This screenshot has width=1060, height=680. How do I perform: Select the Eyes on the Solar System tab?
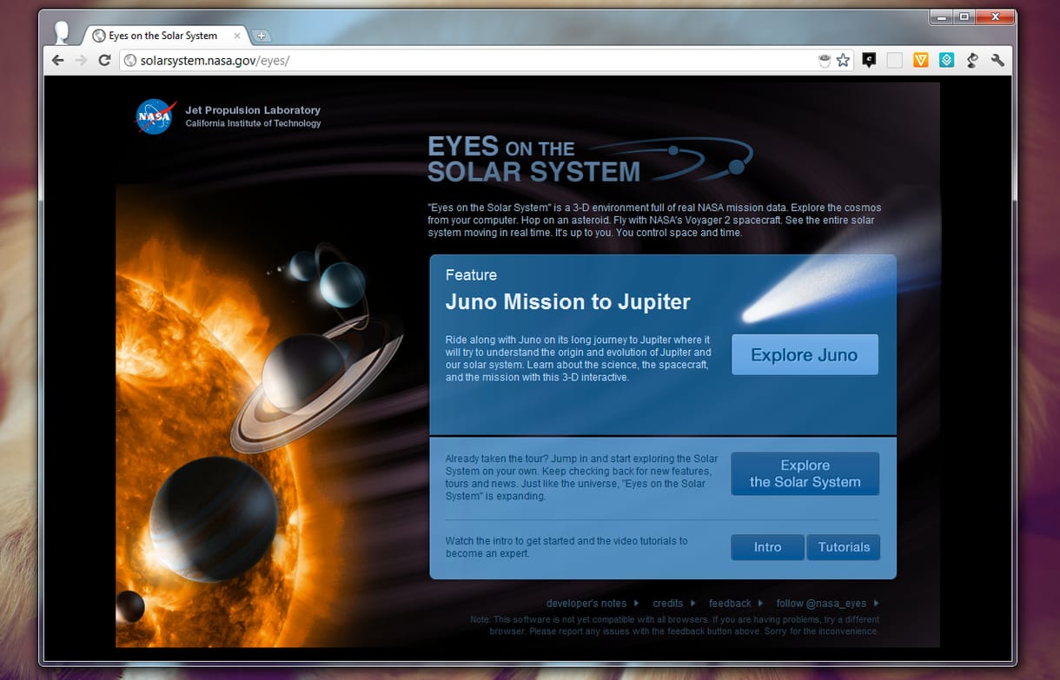tap(165, 36)
